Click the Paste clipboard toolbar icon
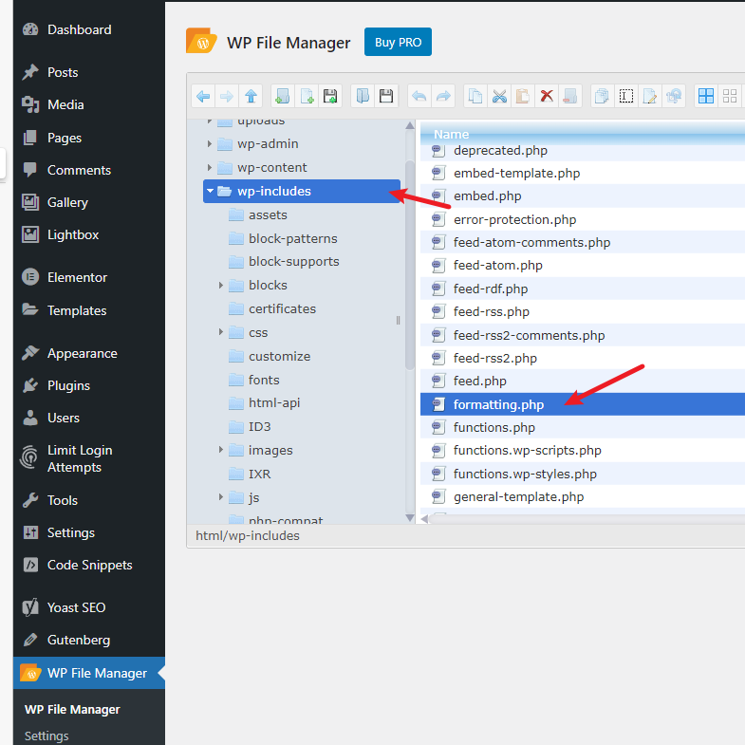Viewport: 745px width, 745px height. click(523, 97)
